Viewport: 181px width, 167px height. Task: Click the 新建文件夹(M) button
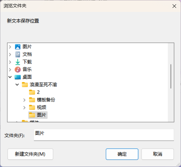click(x=30, y=154)
